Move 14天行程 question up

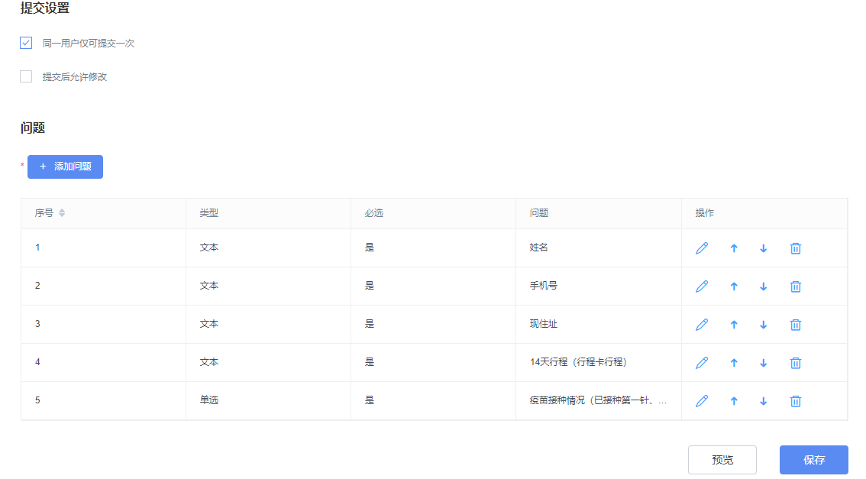(x=734, y=363)
